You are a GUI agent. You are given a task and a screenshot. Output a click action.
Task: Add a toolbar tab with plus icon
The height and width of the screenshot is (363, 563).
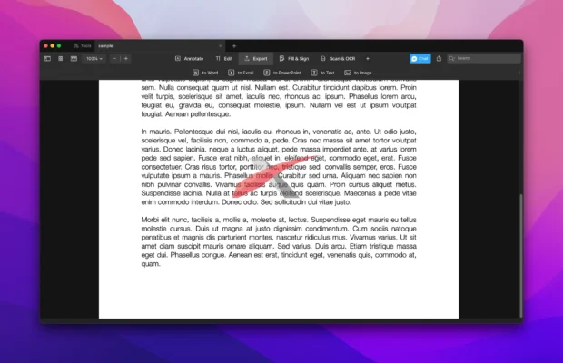tap(368, 58)
